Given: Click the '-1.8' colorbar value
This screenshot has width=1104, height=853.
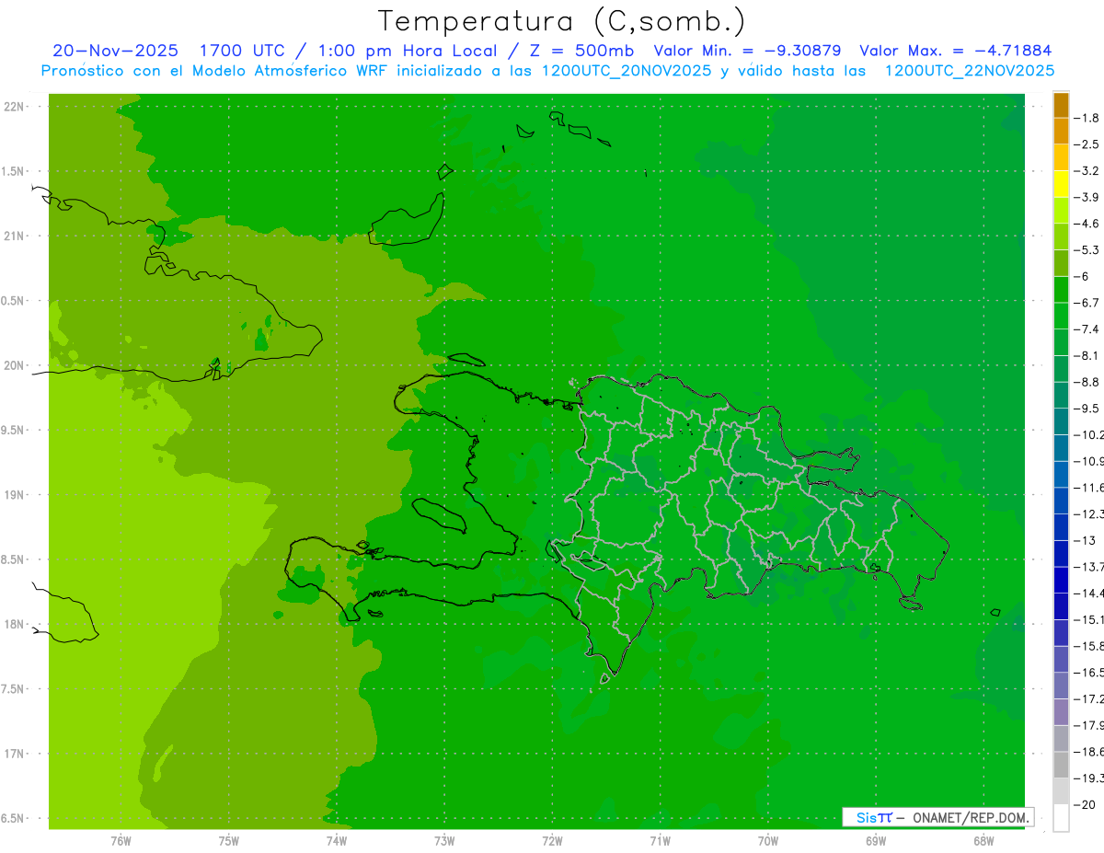Looking at the screenshot, I should pyautogui.click(x=1088, y=118).
